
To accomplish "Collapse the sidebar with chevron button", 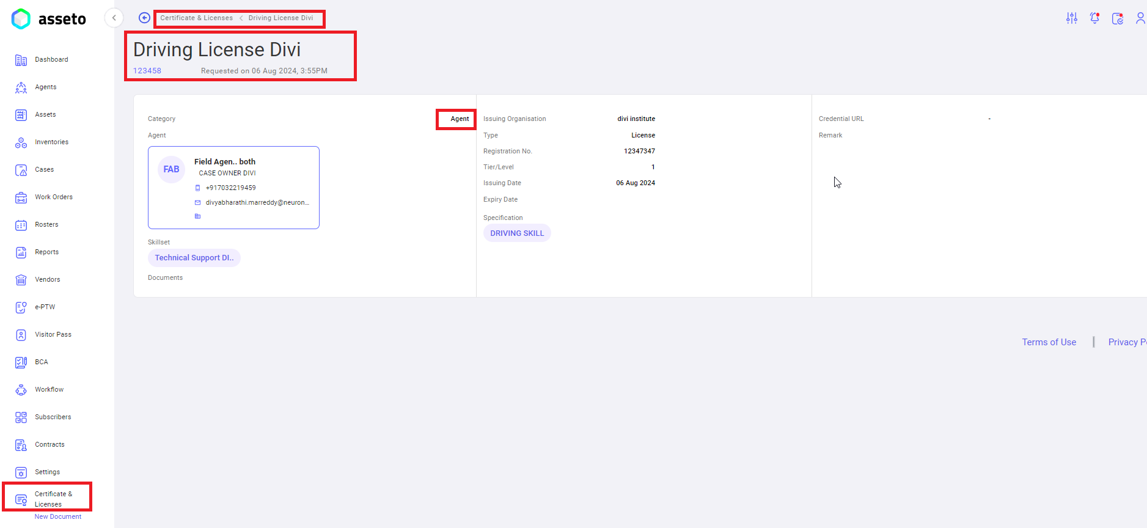I will [114, 18].
